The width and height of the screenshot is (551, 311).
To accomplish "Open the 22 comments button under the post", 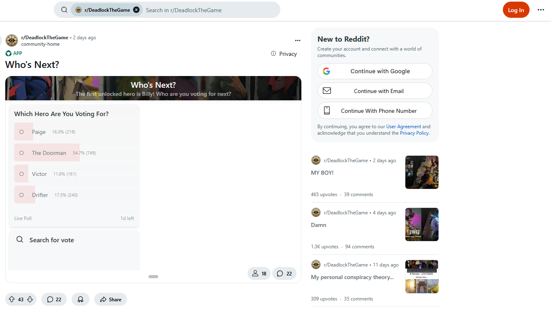I will (54, 299).
